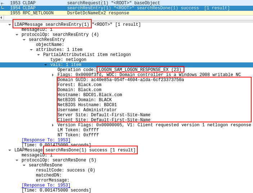The width and height of the screenshot is (253, 193).
Task: Click the horizontal scrollbar left arrow
Action: point(1,18)
